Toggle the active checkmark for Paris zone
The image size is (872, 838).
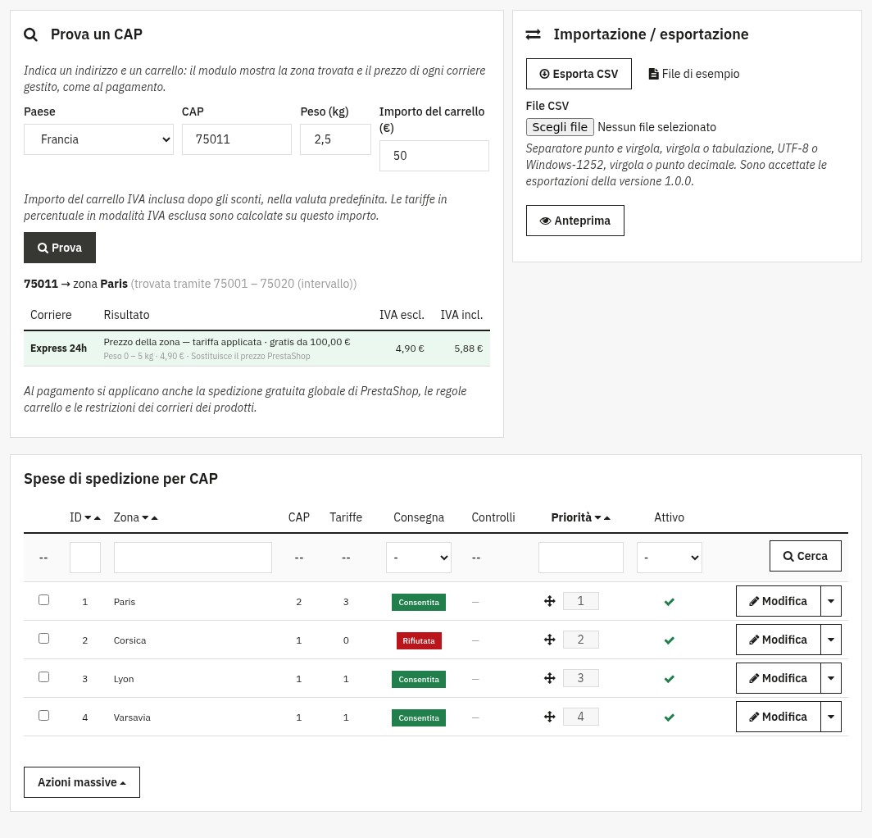click(x=669, y=602)
